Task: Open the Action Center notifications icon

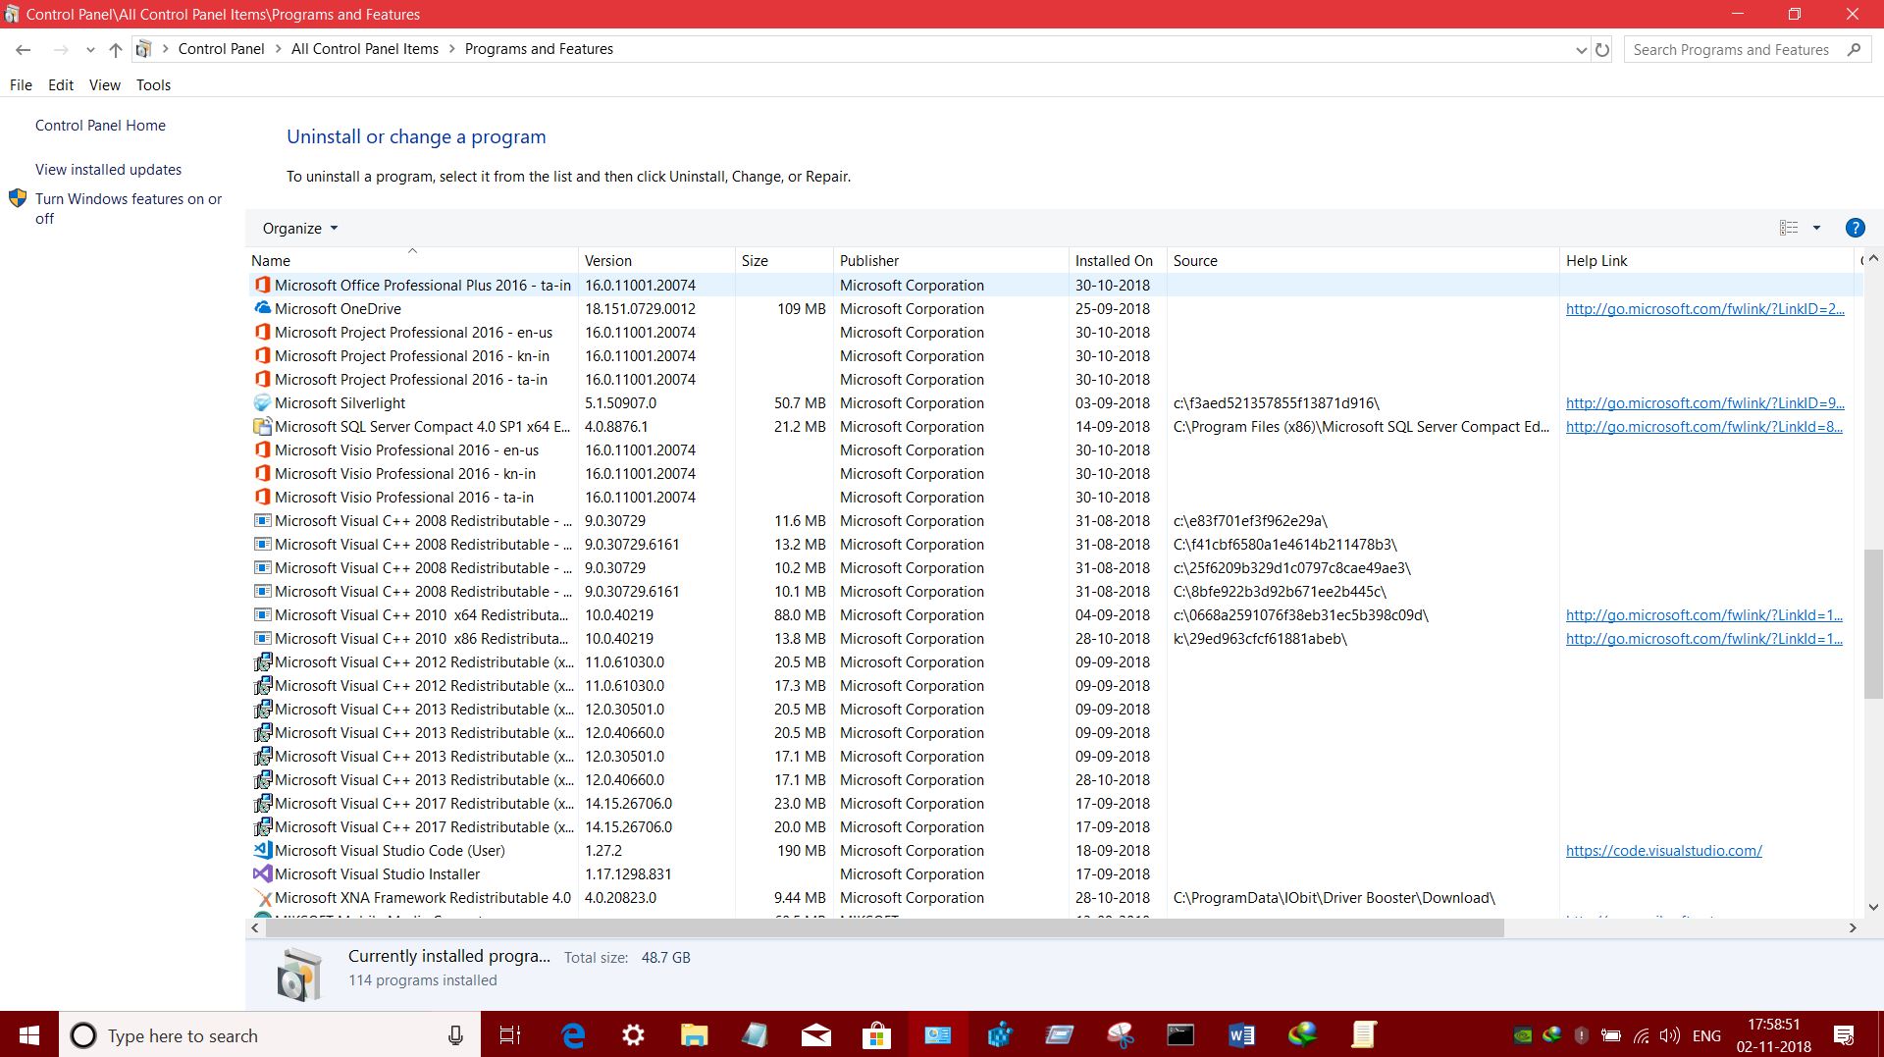Action: 1844,1035
